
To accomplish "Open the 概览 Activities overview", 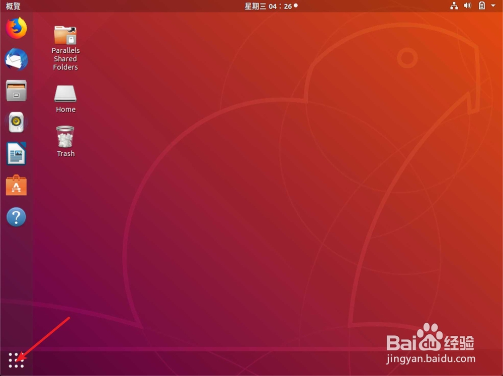I will click(x=12, y=6).
